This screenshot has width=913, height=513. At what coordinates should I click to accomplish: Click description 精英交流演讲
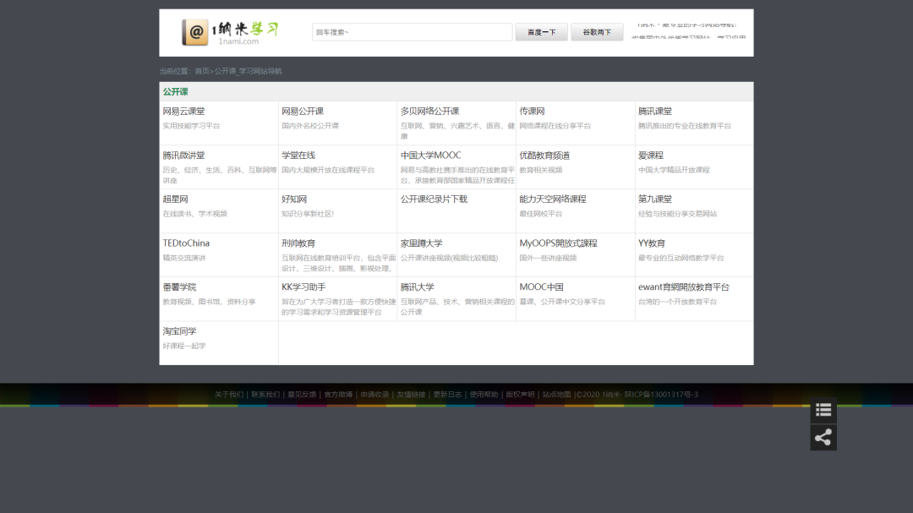[184, 258]
